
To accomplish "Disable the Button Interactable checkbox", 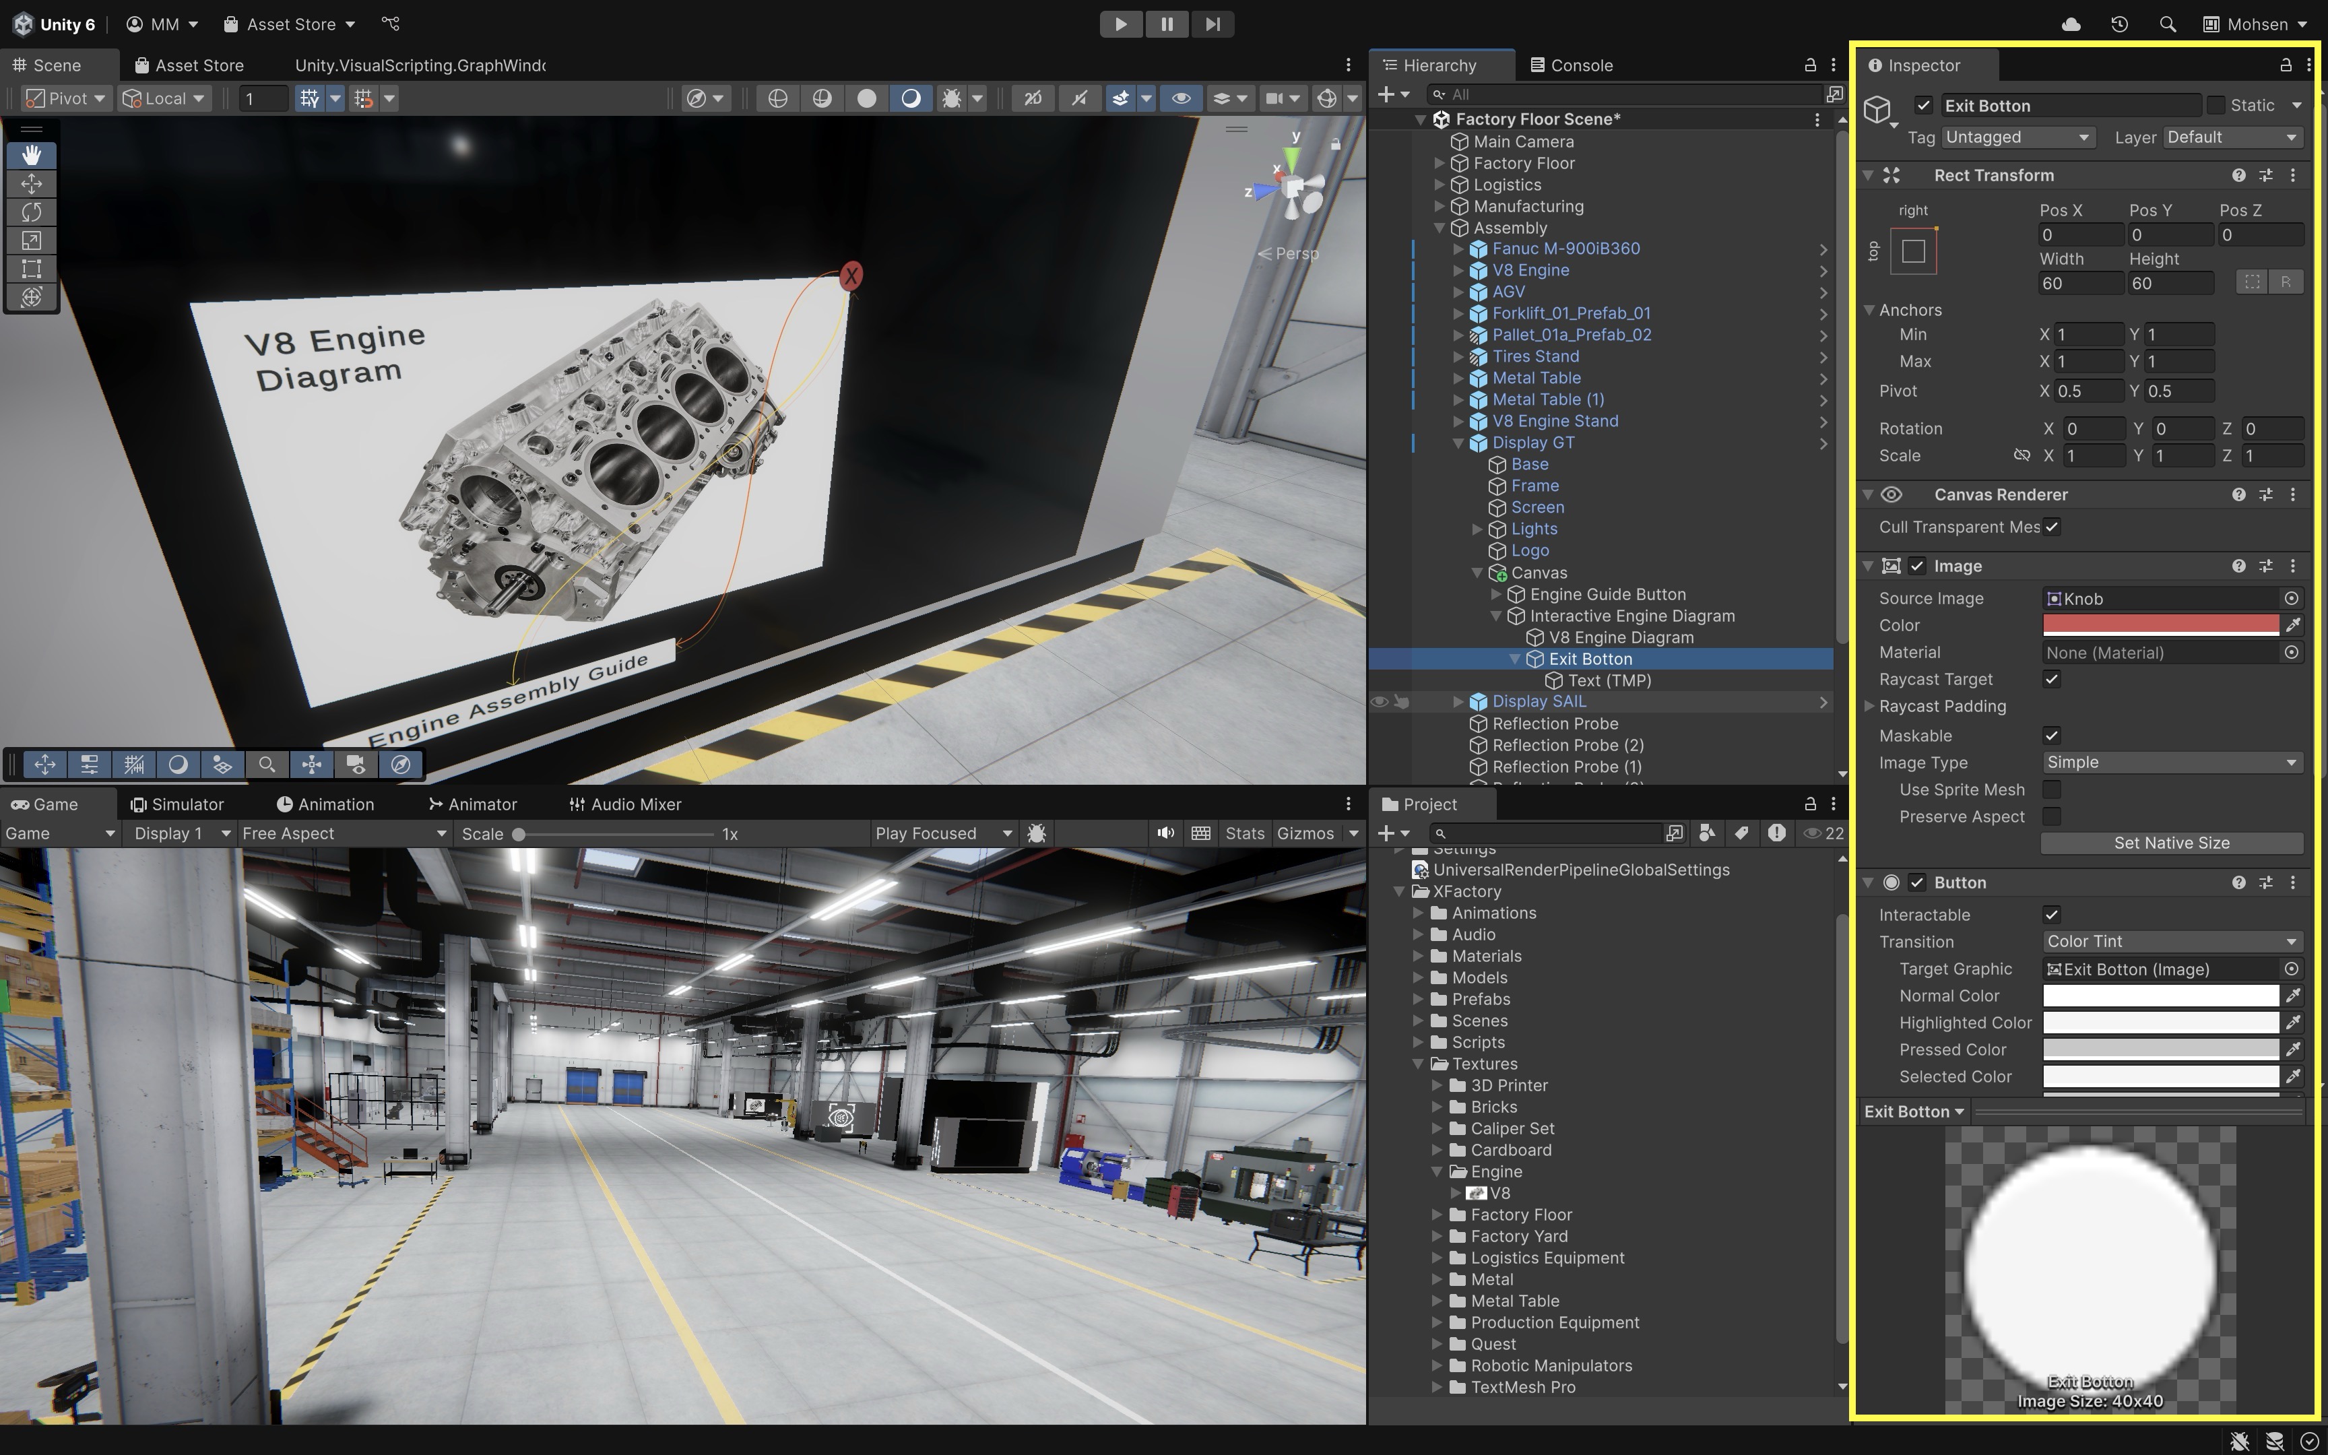I will 2052,915.
